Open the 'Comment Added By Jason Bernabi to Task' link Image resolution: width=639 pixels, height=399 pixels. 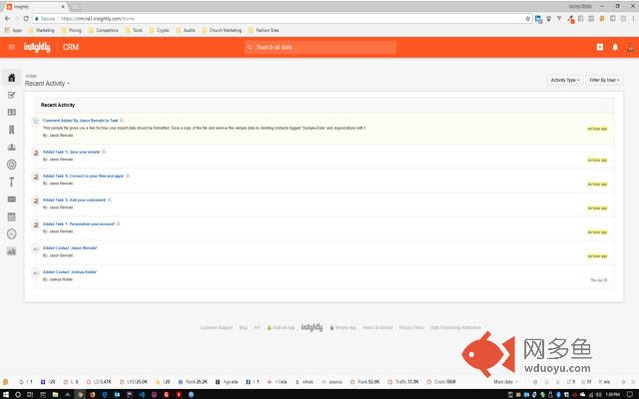click(80, 121)
